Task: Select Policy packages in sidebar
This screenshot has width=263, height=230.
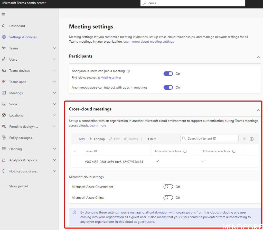Action: tap(21, 138)
